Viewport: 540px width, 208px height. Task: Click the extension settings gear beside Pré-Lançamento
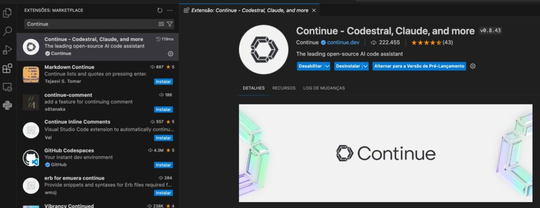point(473,66)
